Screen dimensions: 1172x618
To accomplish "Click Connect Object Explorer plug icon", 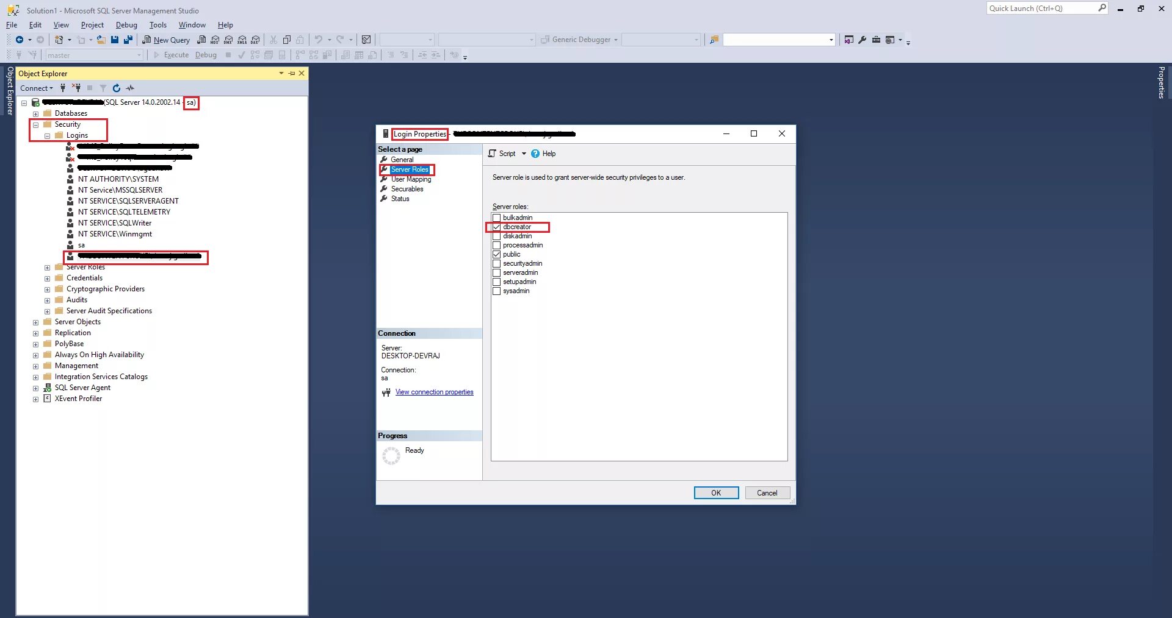I will coord(62,88).
